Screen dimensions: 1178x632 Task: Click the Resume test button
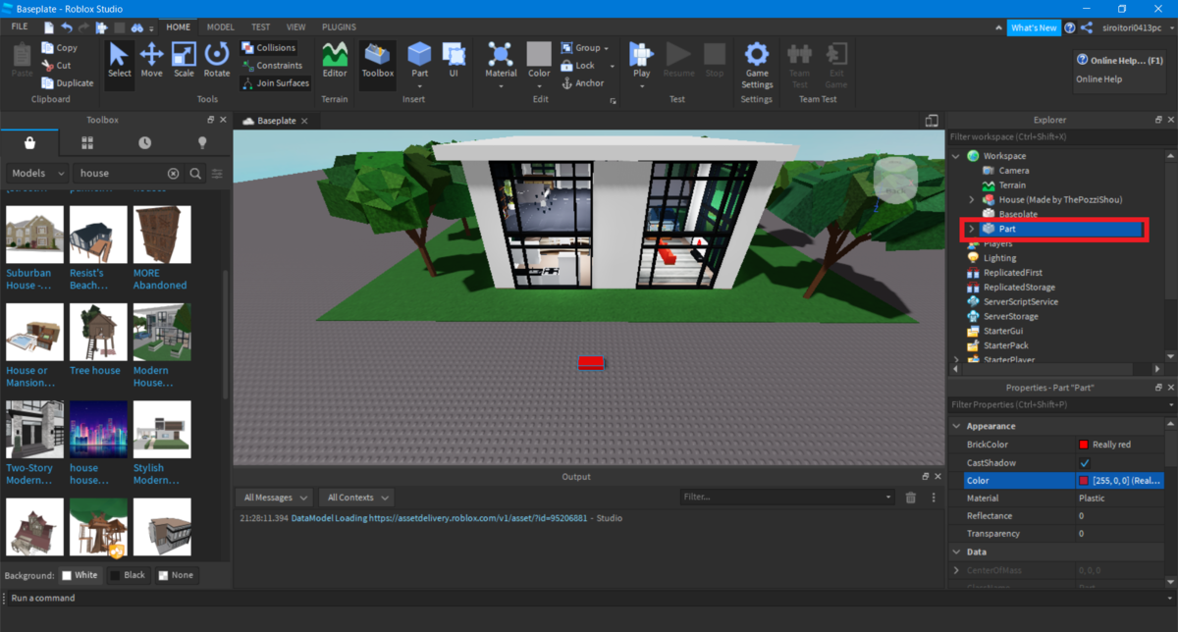tap(678, 60)
